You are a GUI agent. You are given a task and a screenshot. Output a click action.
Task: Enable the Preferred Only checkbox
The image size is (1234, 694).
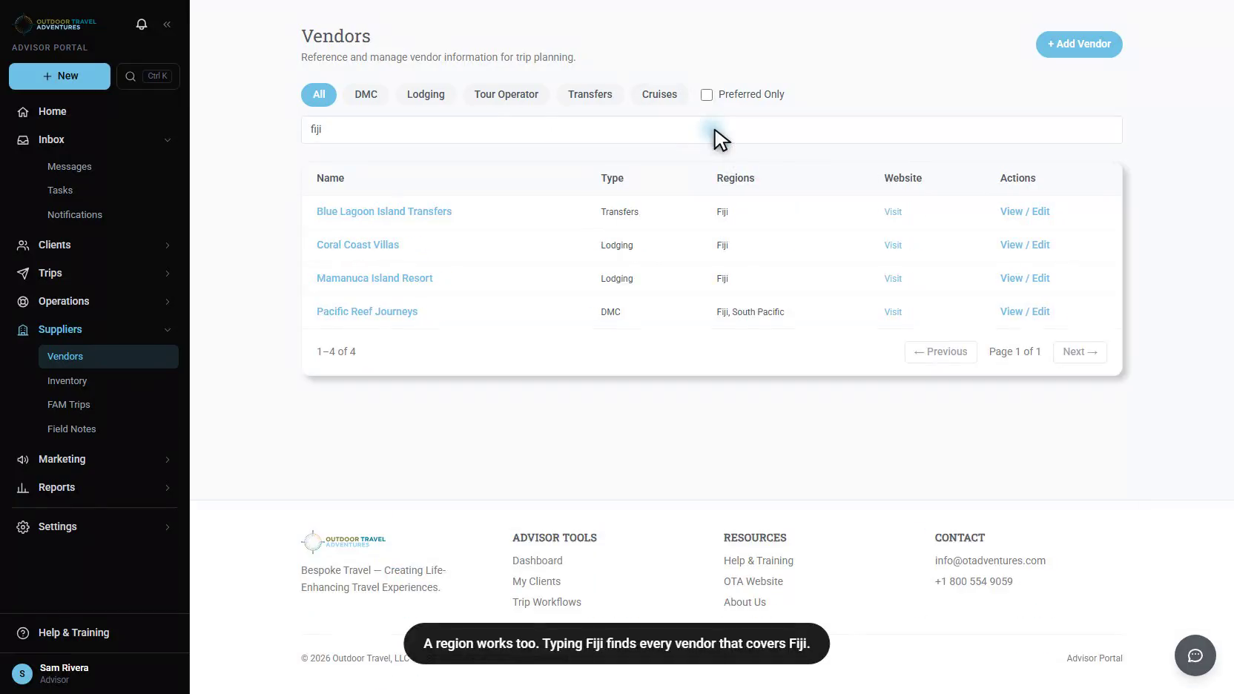tap(707, 95)
